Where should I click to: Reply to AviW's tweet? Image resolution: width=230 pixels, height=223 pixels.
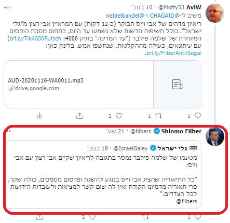(x=198, y=116)
